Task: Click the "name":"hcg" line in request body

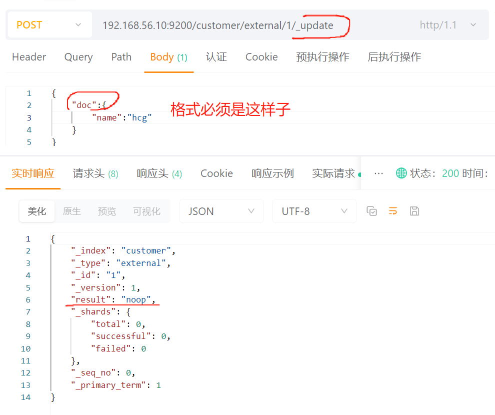Action: point(122,117)
